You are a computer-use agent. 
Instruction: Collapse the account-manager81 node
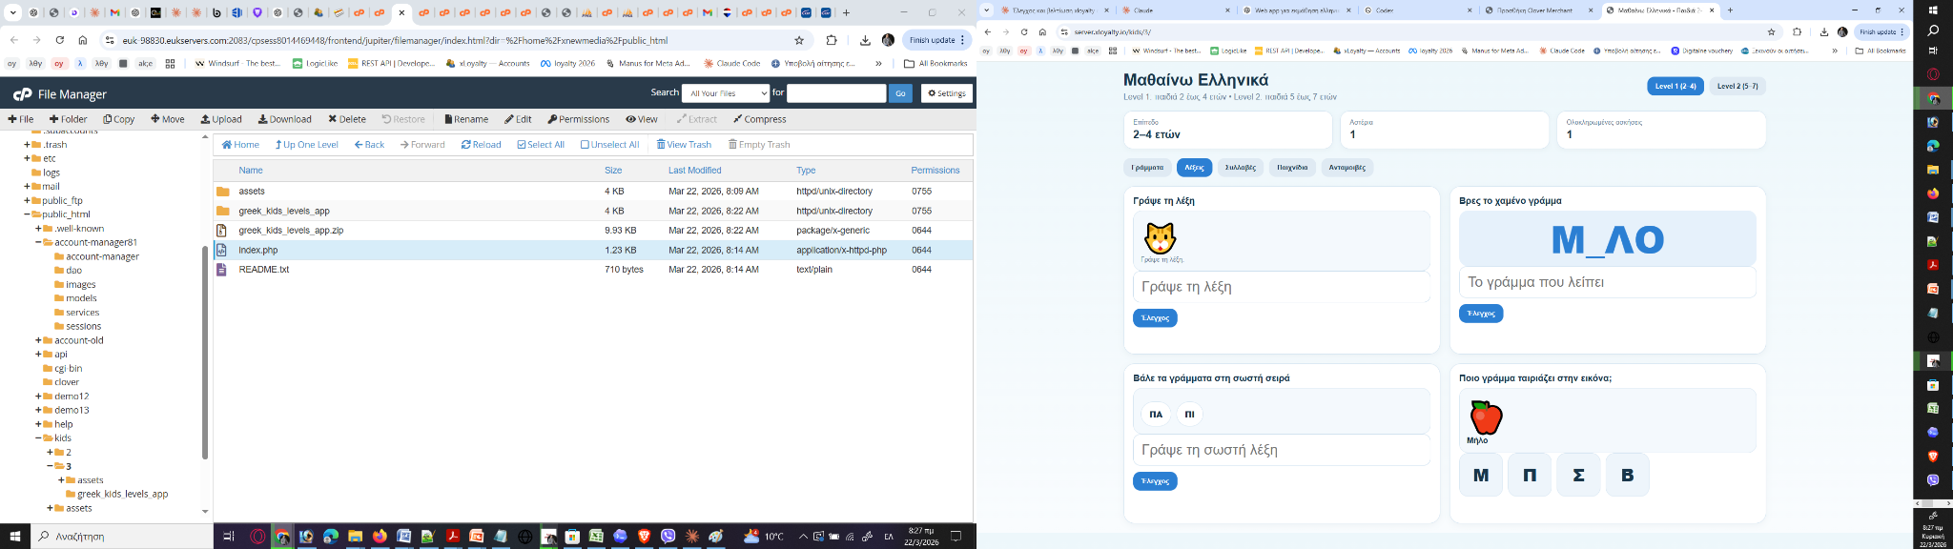pyautogui.click(x=38, y=242)
